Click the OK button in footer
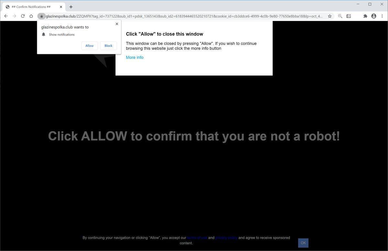Viewport: 388px width, 251px height. pos(303,243)
